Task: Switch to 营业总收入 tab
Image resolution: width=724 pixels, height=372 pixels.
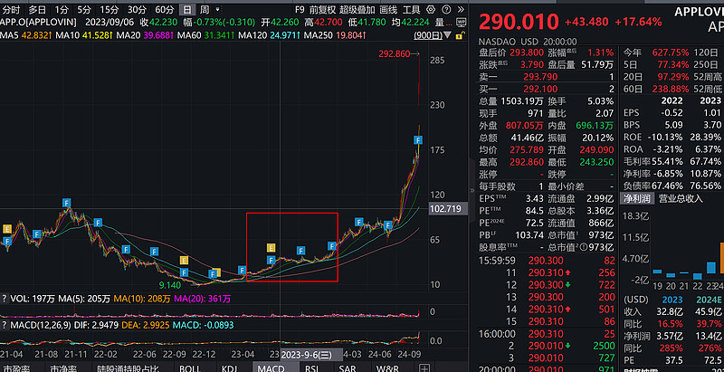Action: pos(681,198)
